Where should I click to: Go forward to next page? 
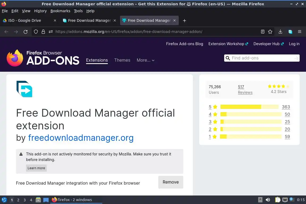coord(16,32)
